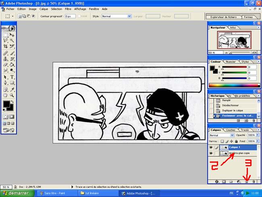
Task: Open the tool preset picker arrow
Action: click(13, 16)
